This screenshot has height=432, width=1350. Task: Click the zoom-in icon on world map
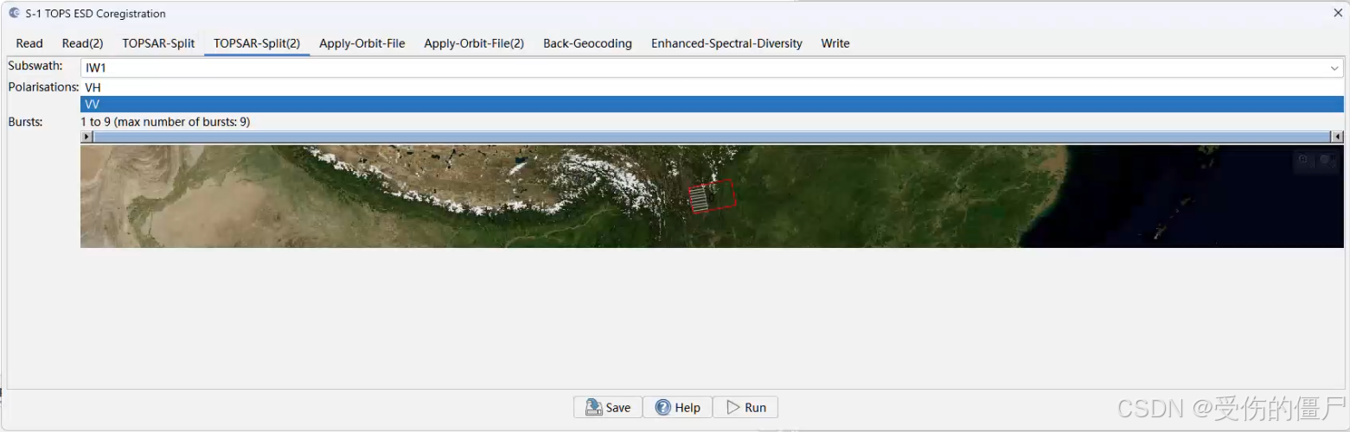coord(1304,161)
